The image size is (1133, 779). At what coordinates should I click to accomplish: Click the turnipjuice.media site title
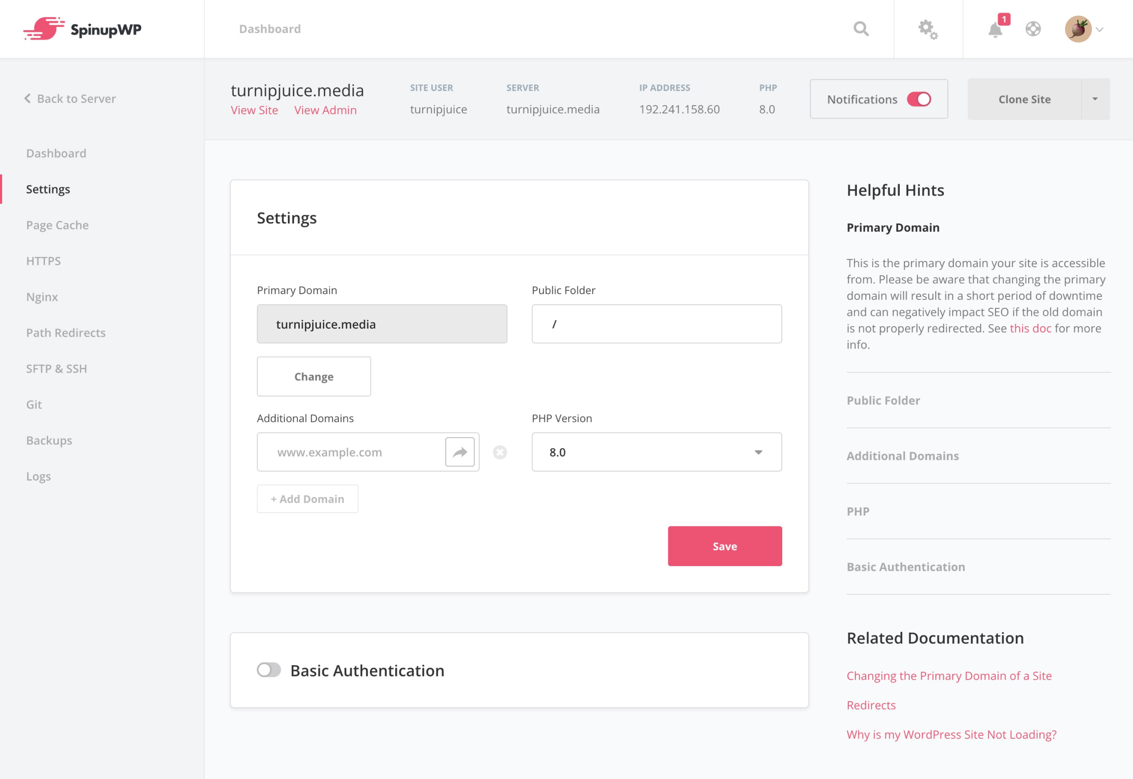coord(297,90)
